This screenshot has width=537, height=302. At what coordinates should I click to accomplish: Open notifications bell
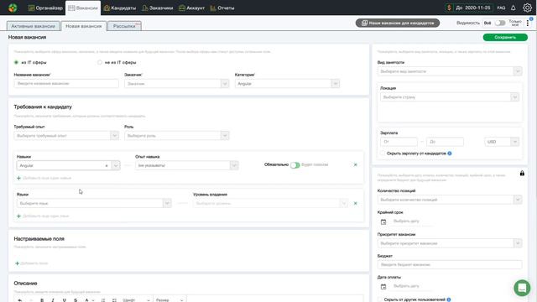click(x=513, y=8)
